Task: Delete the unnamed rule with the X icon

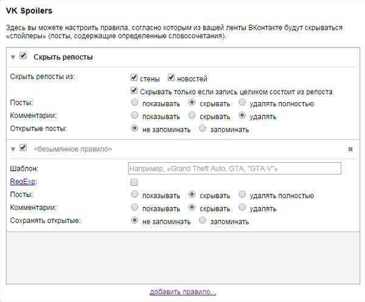Action: tap(350, 149)
